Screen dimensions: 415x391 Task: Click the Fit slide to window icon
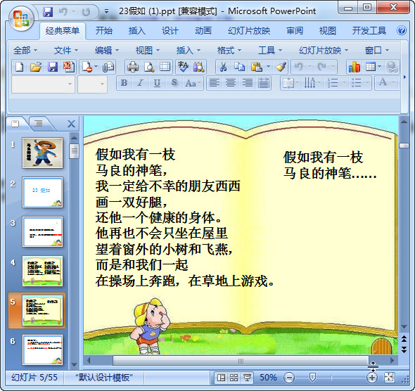[390, 378]
